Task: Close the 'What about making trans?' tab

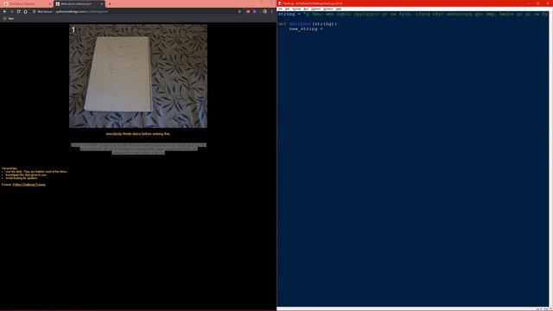Action: 102,3
